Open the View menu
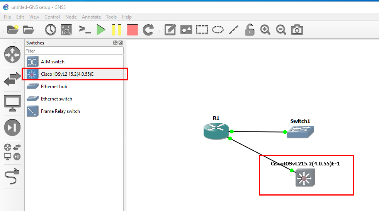This screenshot has width=379, height=211. (34, 17)
